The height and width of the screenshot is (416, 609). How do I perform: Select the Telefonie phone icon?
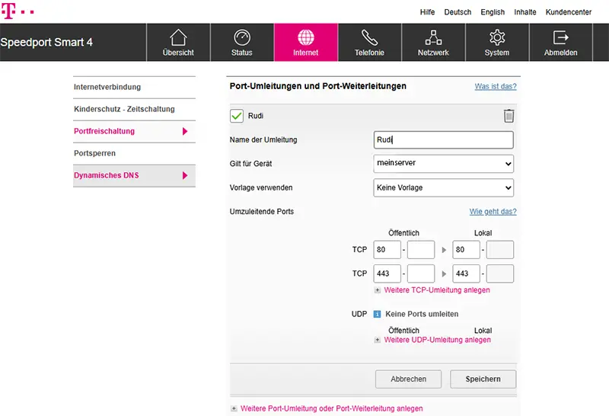tap(369, 38)
